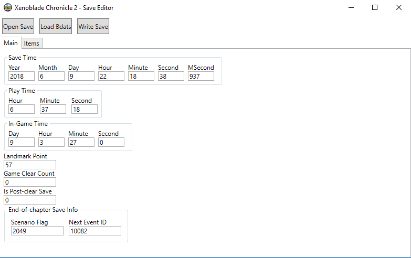
Task: Click the Open Save button
Action: coord(18,26)
